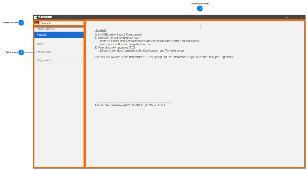
Task: Collapse the Informationen section chevron
Action: [82, 29]
